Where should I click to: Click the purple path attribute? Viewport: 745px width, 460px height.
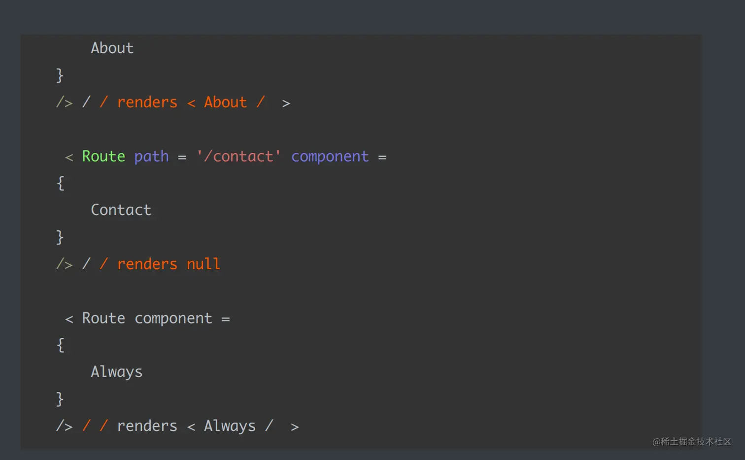[x=151, y=156]
